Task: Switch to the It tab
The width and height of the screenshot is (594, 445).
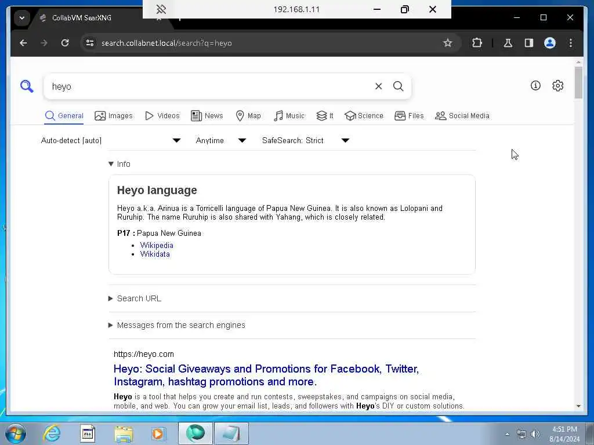Action: tap(325, 116)
